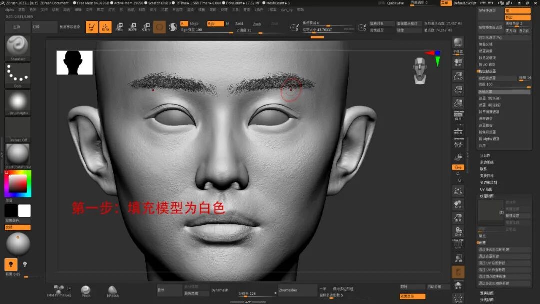Enable 双面显示 at the bottom shelf
Screen dimensions: 540x304
(413, 296)
